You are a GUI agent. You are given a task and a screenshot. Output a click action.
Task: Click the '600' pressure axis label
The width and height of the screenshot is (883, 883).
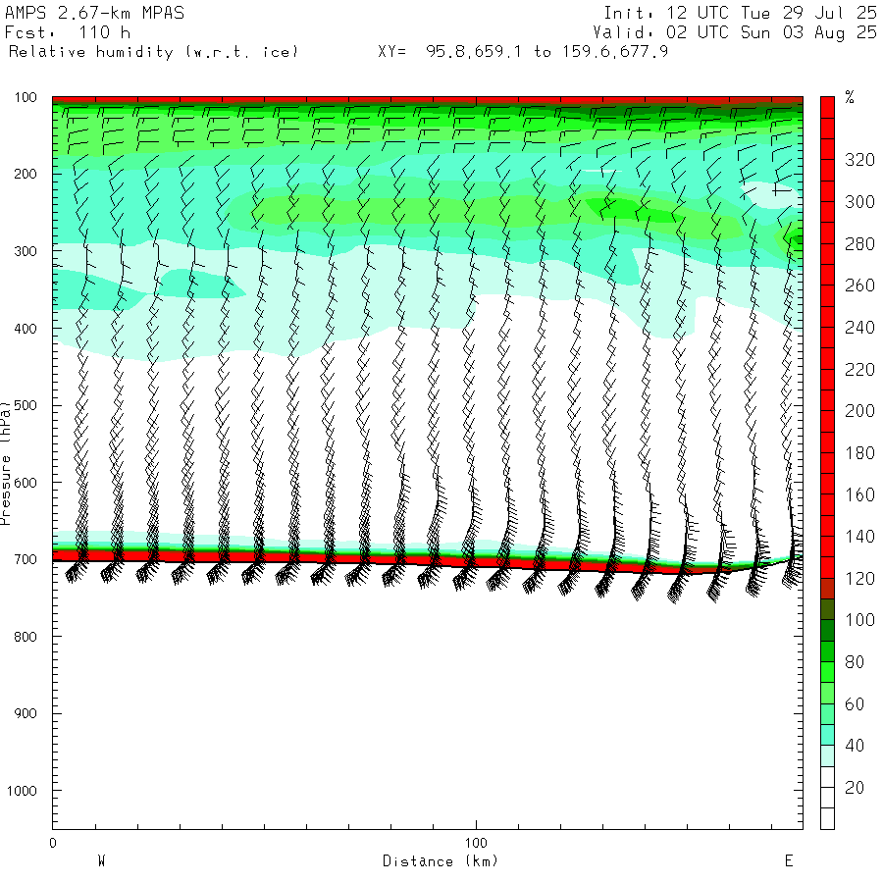tap(26, 483)
